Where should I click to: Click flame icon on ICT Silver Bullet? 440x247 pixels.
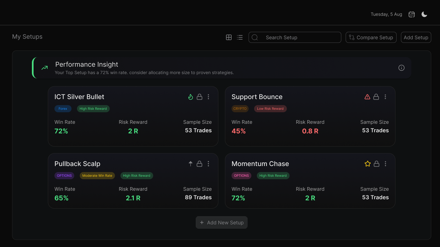pyautogui.click(x=191, y=97)
